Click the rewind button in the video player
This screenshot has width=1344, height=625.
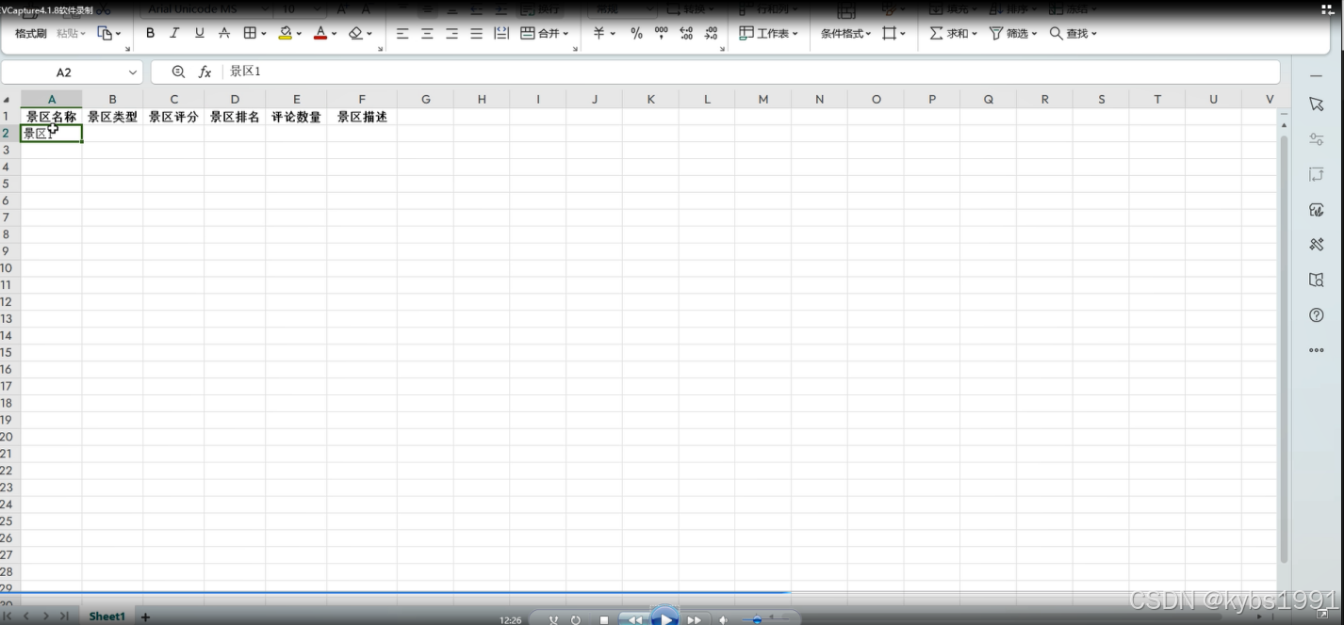coord(634,620)
